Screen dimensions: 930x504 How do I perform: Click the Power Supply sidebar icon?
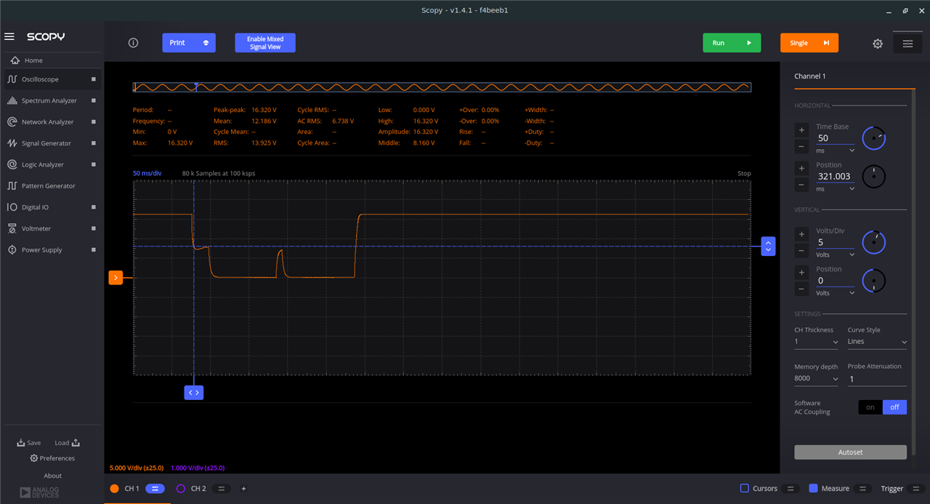[12, 249]
